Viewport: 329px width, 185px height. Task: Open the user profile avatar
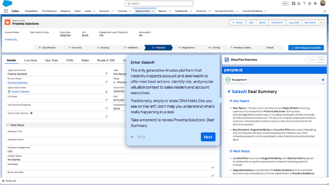323,3
